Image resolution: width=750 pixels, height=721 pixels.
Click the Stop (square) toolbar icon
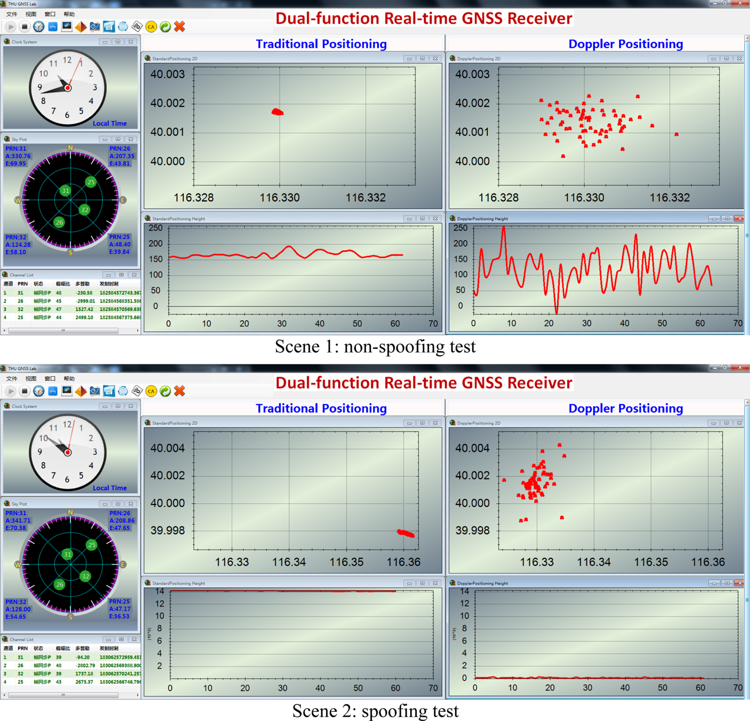[24, 26]
